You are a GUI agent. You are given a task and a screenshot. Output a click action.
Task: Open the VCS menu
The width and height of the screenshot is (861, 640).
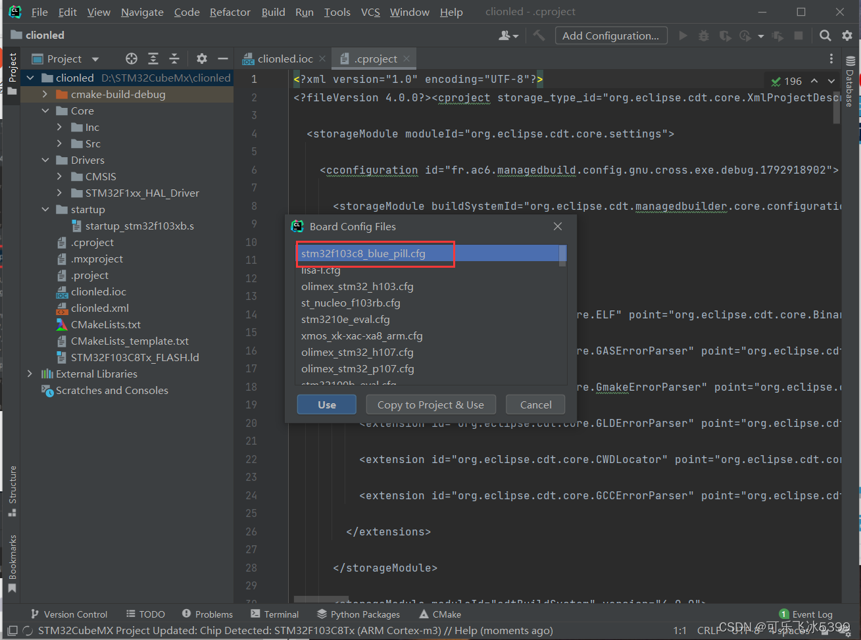pyautogui.click(x=370, y=12)
